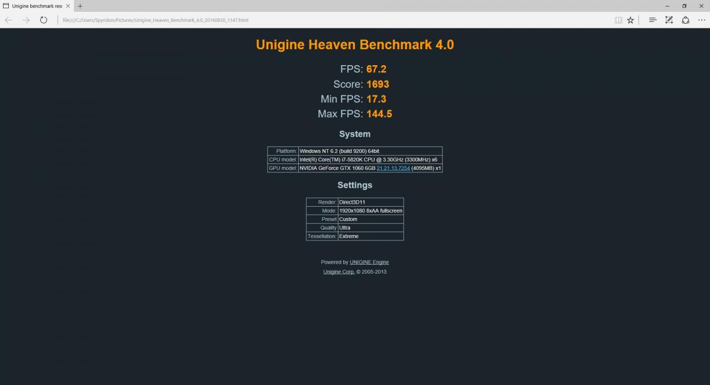The height and width of the screenshot is (385, 710).
Task: Select the Unigine benchmark results tab
Action: point(37,6)
